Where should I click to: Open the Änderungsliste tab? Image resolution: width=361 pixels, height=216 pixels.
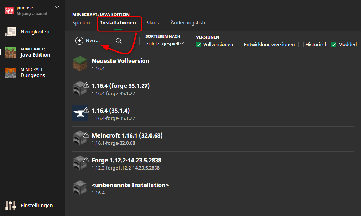pos(188,23)
